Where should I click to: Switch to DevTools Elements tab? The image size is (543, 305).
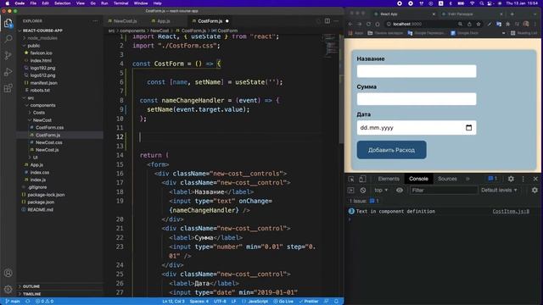[x=389, y=179]
